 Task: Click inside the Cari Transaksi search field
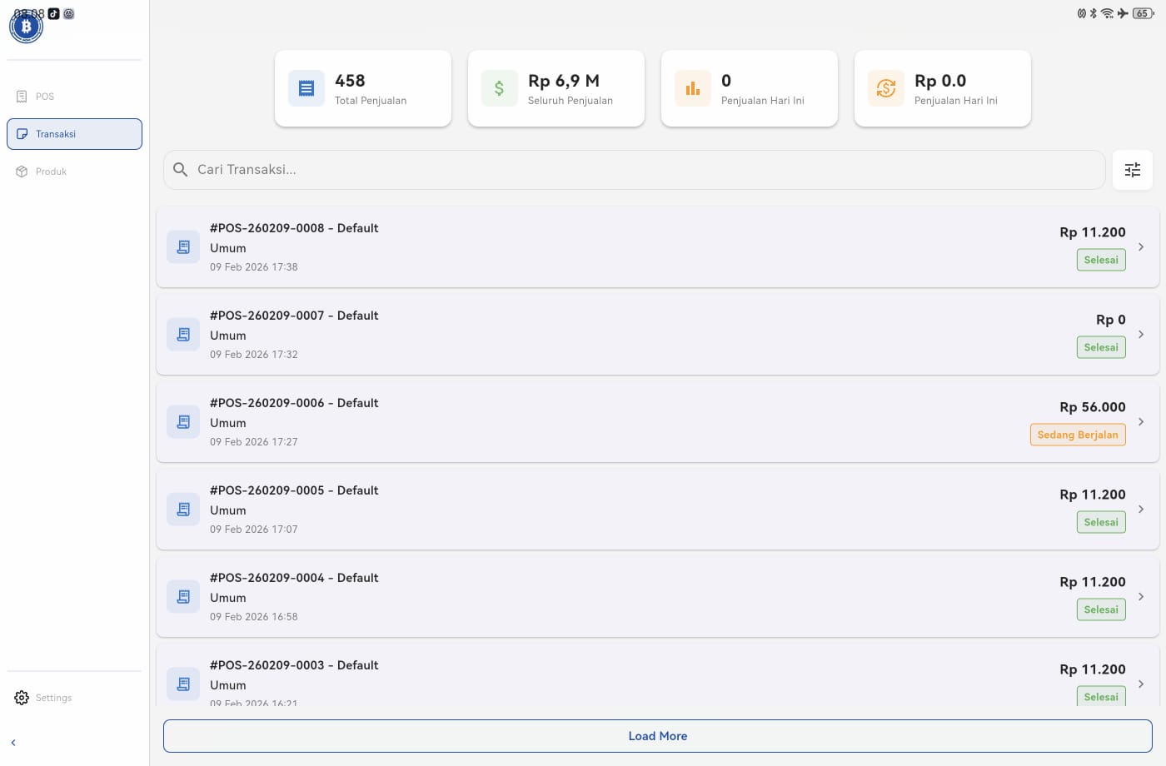tap(583, 170)
